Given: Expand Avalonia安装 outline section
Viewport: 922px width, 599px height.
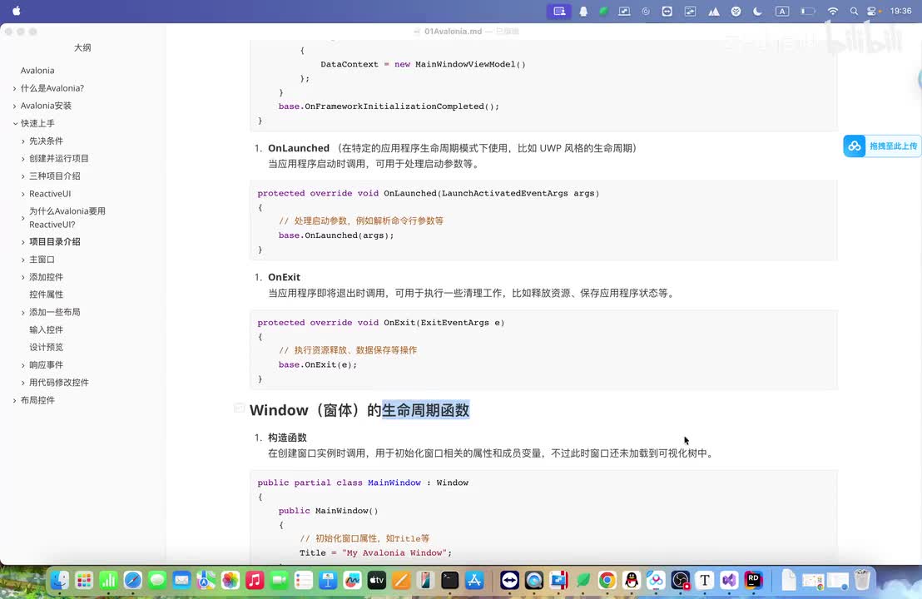Looking at the screenshot, I should [15, 106].
